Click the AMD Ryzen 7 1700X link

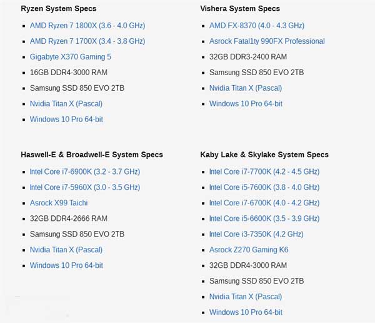pyautogui.click(x=87, y=41)
